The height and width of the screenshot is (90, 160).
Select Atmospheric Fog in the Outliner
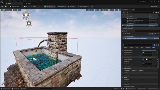pos(132,18)
